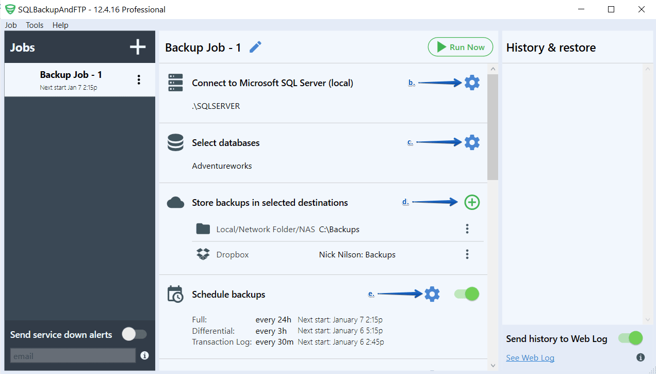This screenshot has height=374, width=656.
Task: Click the C:\Backups destination path
Action: 339,230
